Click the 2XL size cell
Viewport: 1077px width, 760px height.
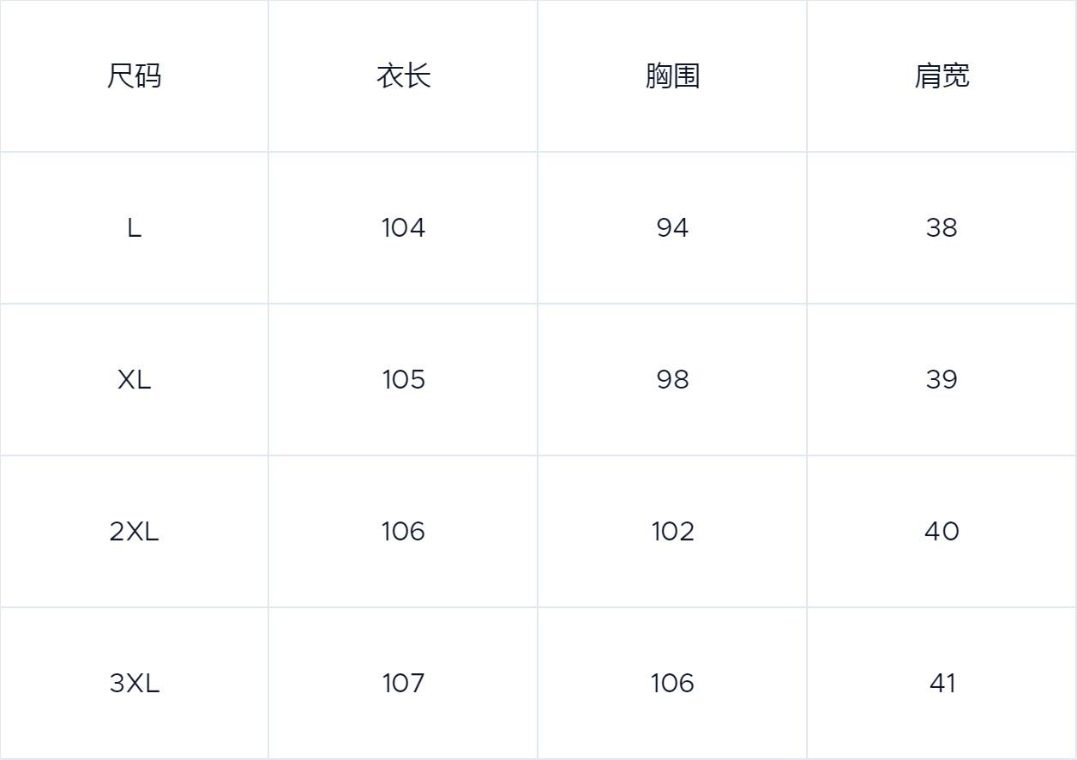[x=135, y=532]
